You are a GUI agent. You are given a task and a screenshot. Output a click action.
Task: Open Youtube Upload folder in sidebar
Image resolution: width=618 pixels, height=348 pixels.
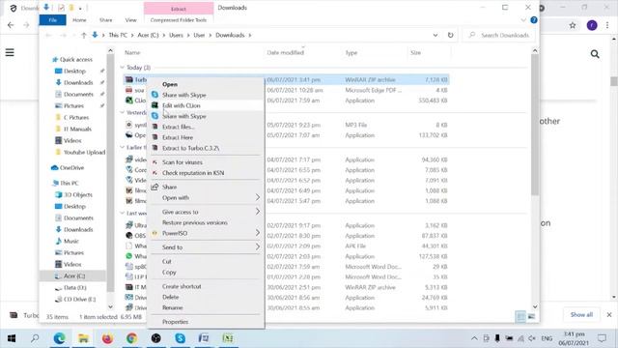(84, 152)
